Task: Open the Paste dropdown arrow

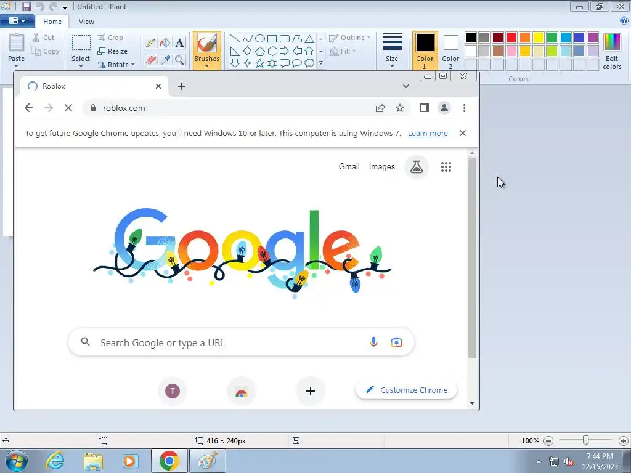Action: click(x=17, y=66)
